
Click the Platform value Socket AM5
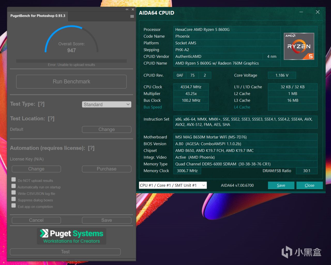click(227, 43)
